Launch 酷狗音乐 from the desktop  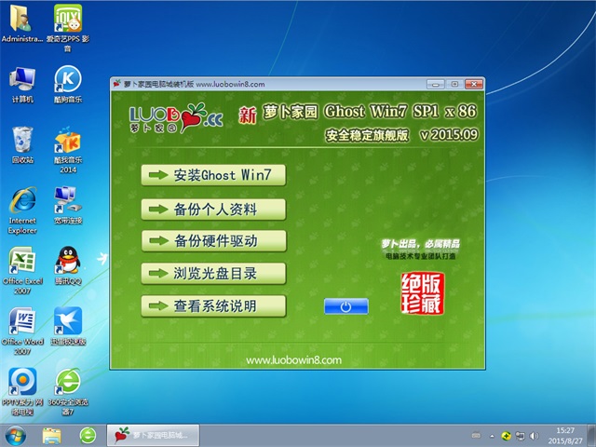click(67, 80)
